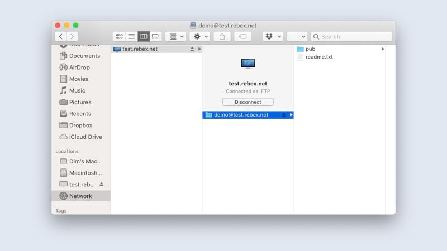Click the Tags sidebar heading
This screenshot has width=447, height=251.
[61, 211]
